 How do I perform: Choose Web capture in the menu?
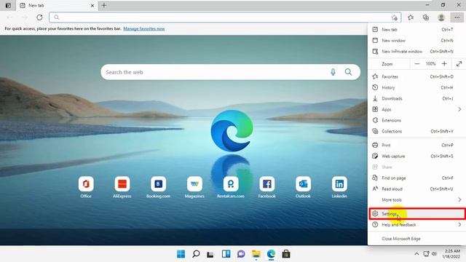click(x=416, y=156)
